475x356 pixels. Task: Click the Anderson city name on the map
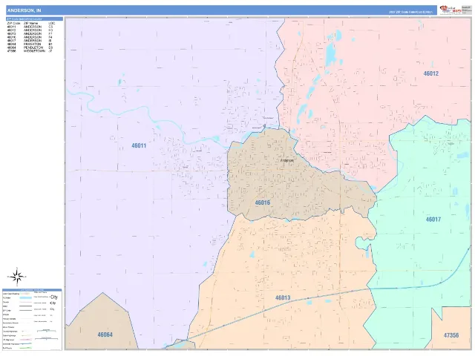pyautogui.click(x=287, y=160)
